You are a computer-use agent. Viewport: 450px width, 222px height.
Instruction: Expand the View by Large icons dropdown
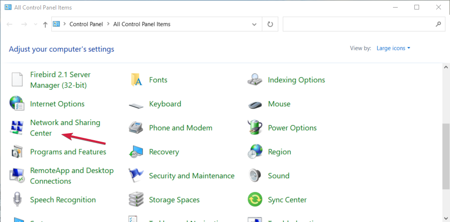[393, 48]
